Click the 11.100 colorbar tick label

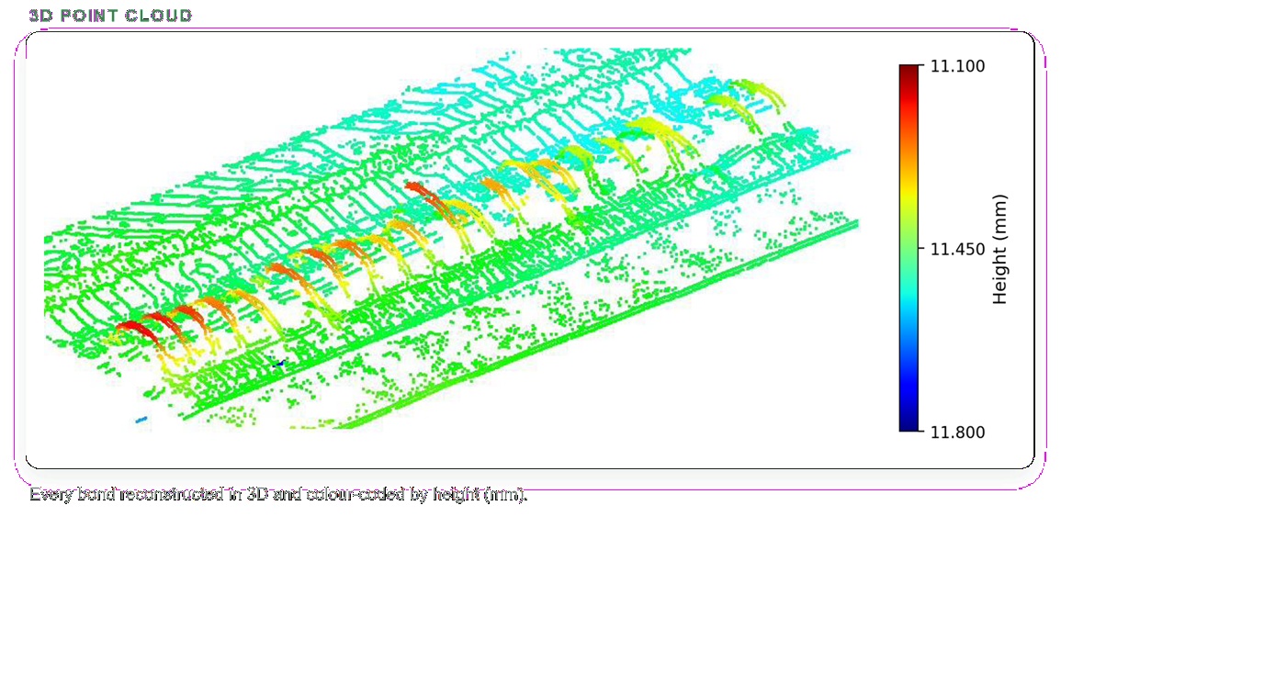957,66
